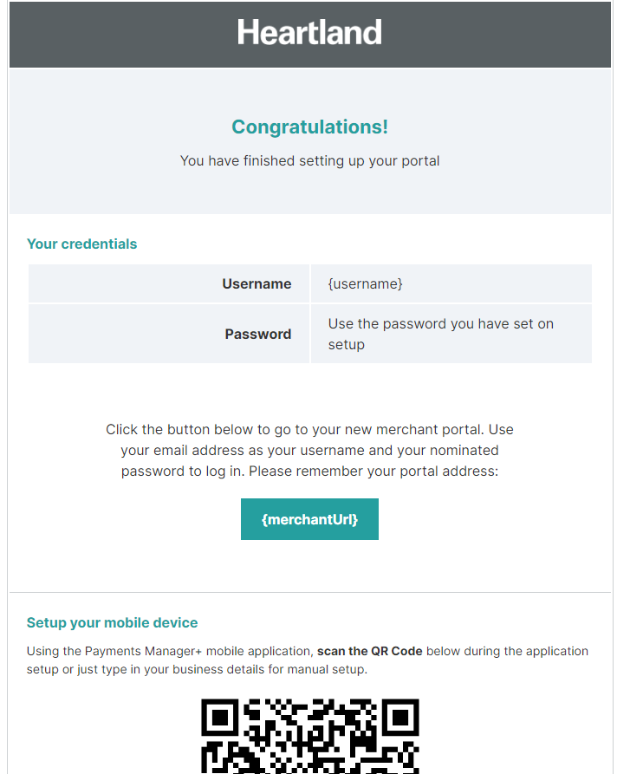617x774 pixels.
Task: Click the "Setup your mobile device" heading
Action: click(x=112, y=622)
